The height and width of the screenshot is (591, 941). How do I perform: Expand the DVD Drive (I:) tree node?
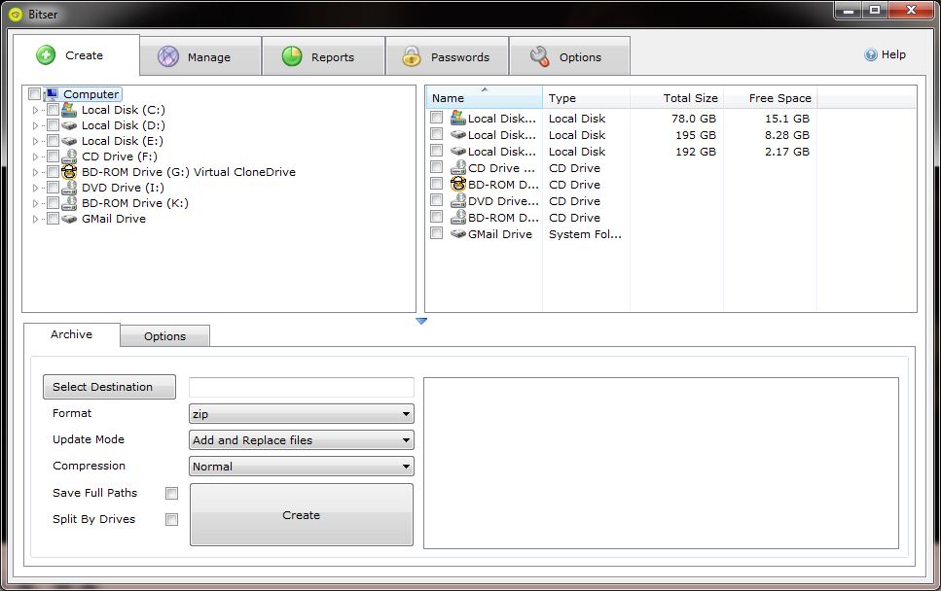[35, 189]
